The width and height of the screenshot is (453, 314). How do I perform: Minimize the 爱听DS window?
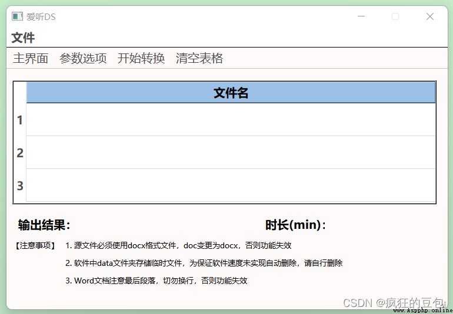pos(361,16)
